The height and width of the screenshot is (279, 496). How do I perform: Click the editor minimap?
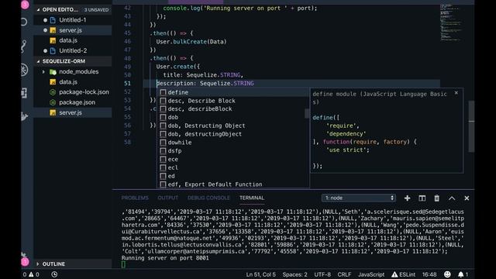tap(451, 22)
